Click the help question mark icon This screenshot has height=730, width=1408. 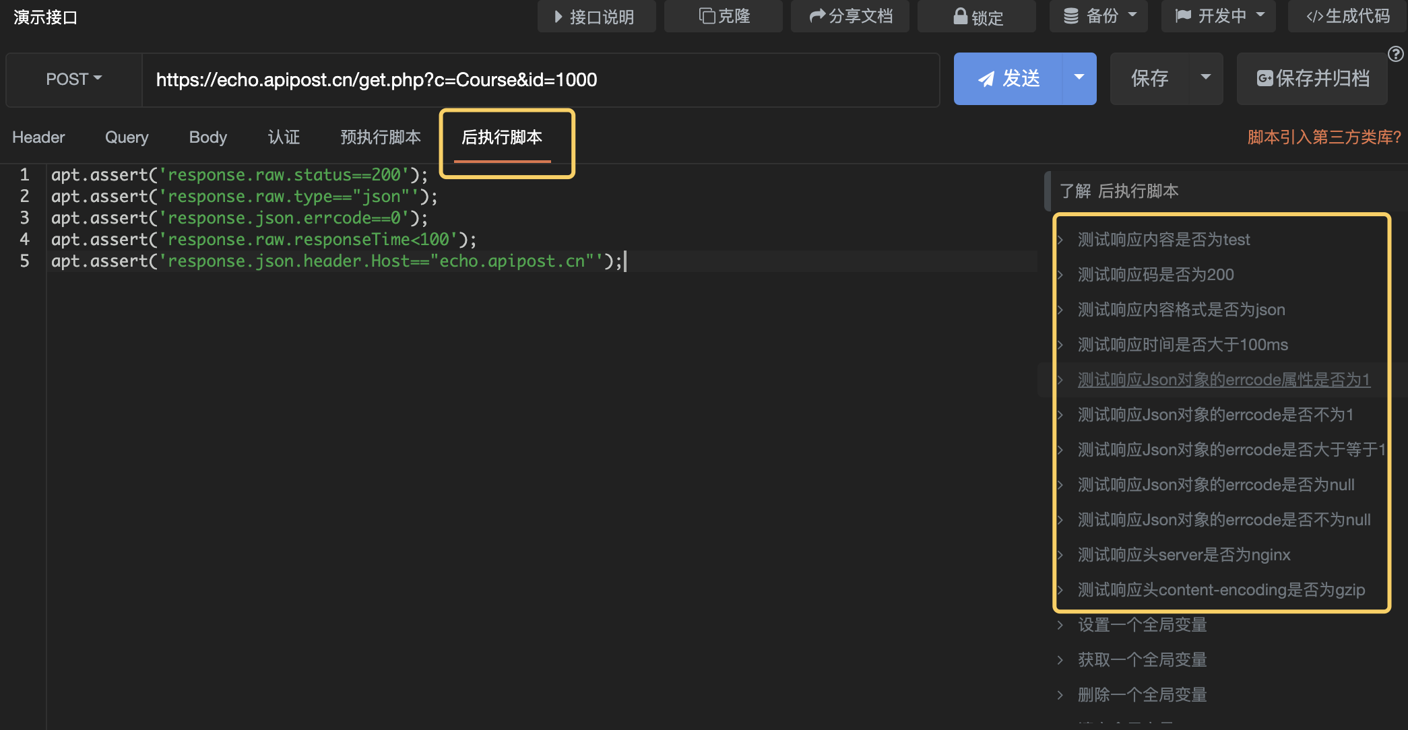1396,54
